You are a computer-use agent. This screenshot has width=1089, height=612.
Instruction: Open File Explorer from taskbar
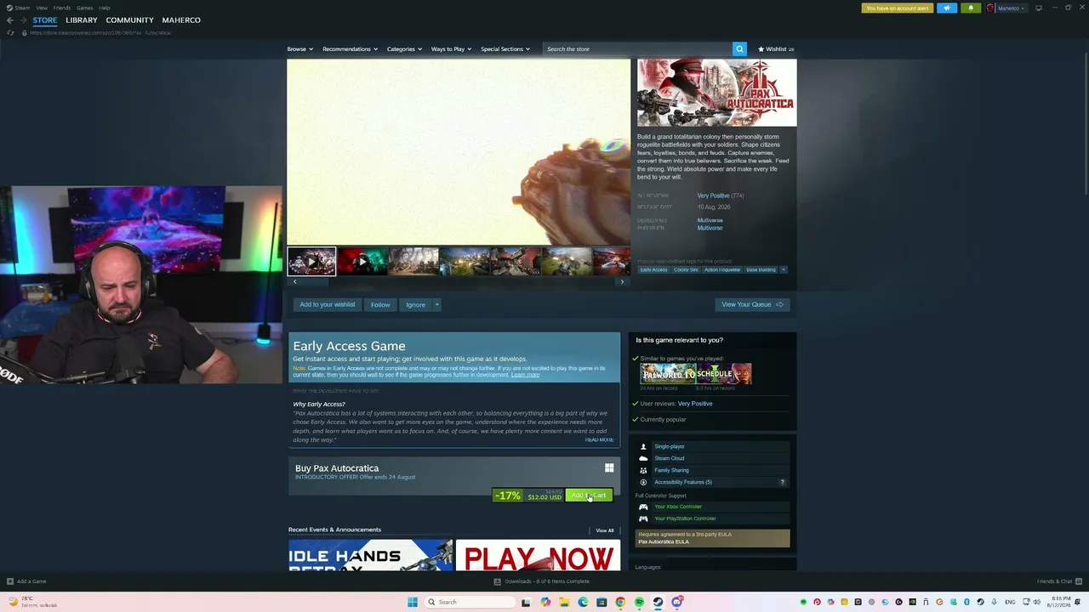pyautogui.click(x=564, y=602)
